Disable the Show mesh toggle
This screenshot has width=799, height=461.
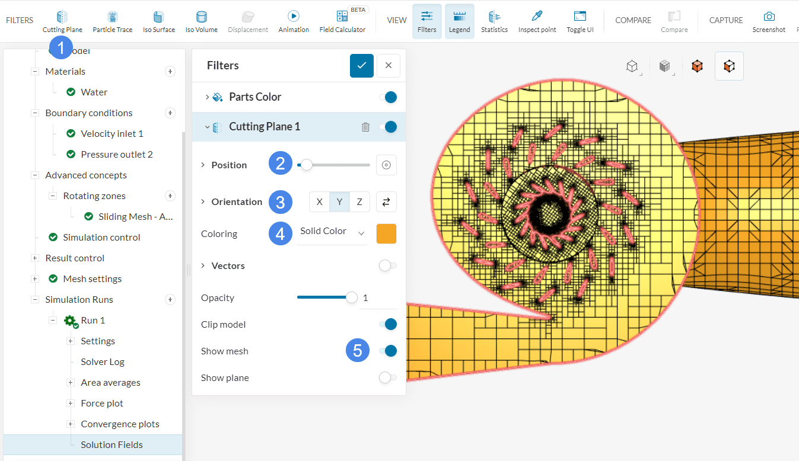point(388,351)
